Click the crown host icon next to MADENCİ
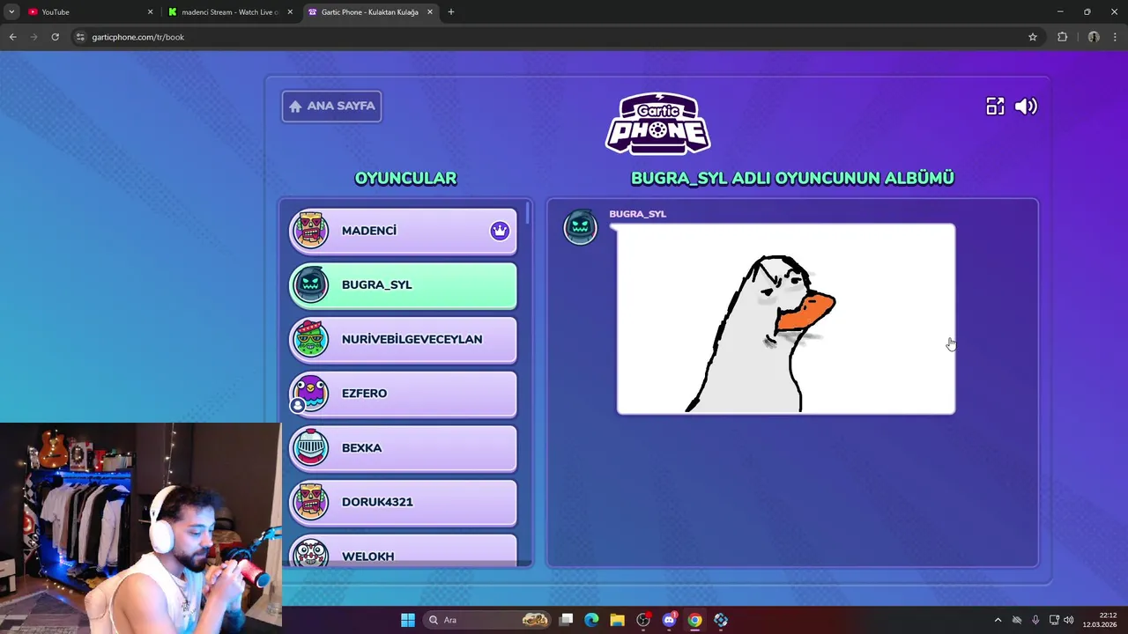1128x634 pixels. point(500,231)
